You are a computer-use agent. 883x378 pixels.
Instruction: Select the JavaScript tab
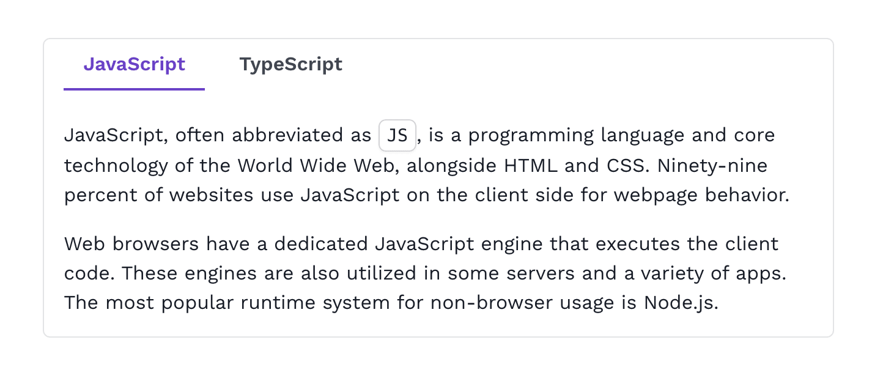point(134,64)
